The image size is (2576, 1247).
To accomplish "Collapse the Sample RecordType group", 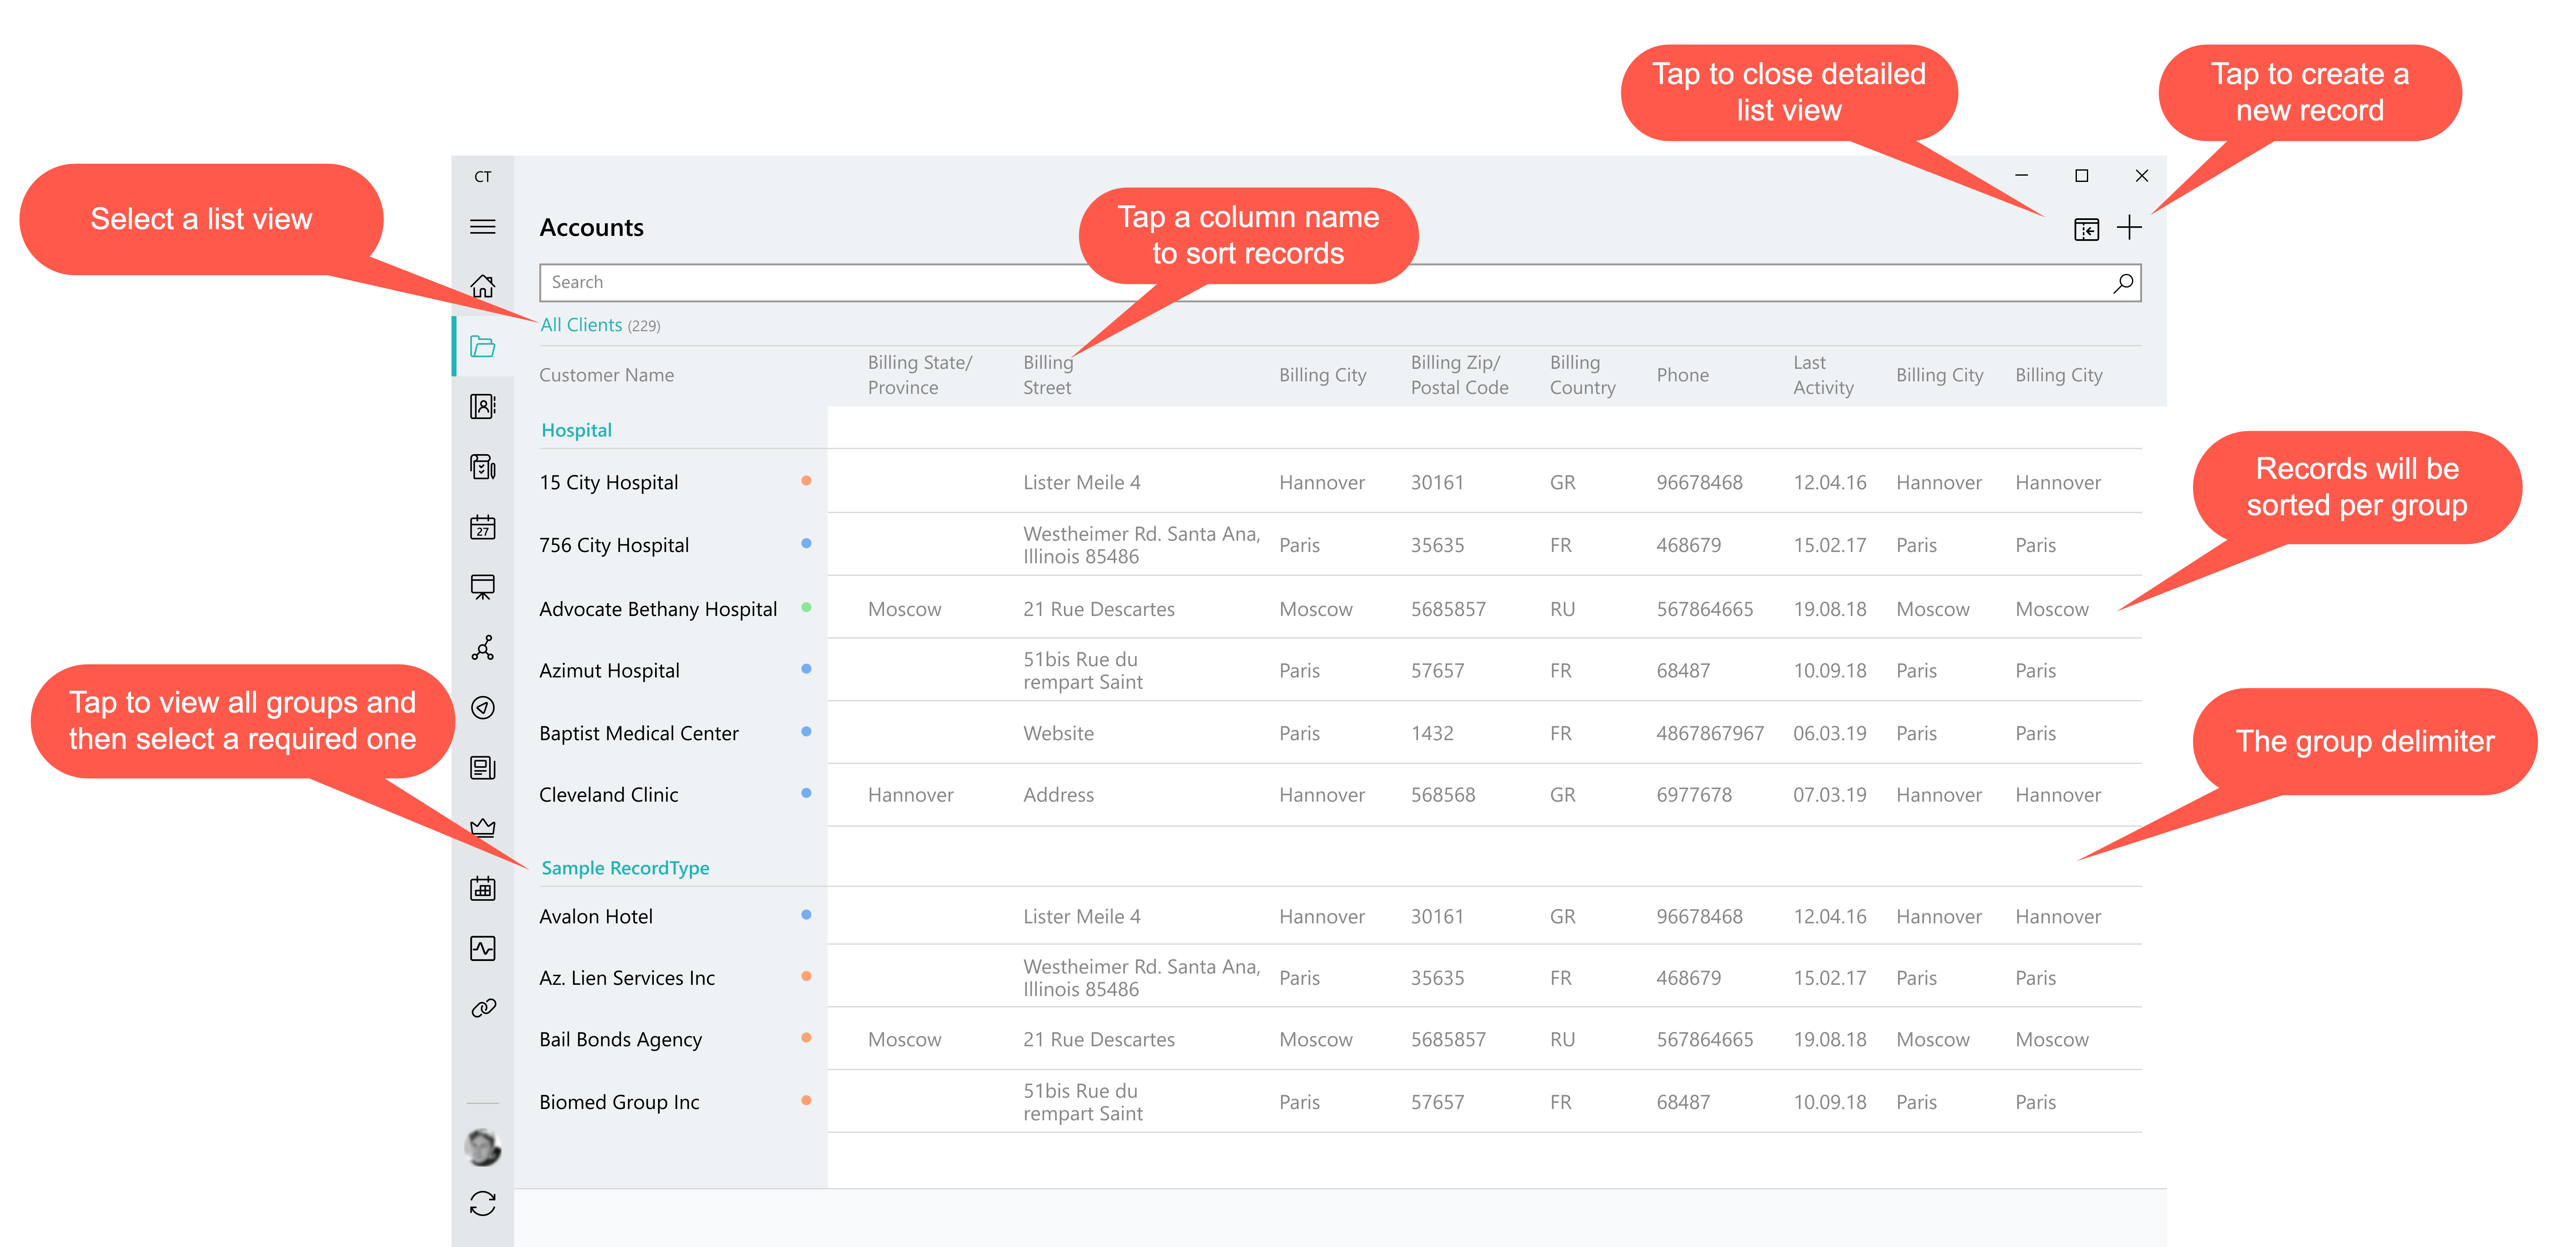I will [x=625, y=868].
